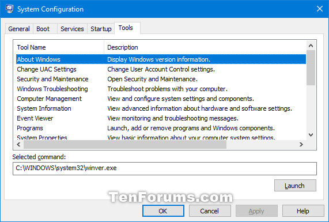Click the Tool Name column header

59,47
